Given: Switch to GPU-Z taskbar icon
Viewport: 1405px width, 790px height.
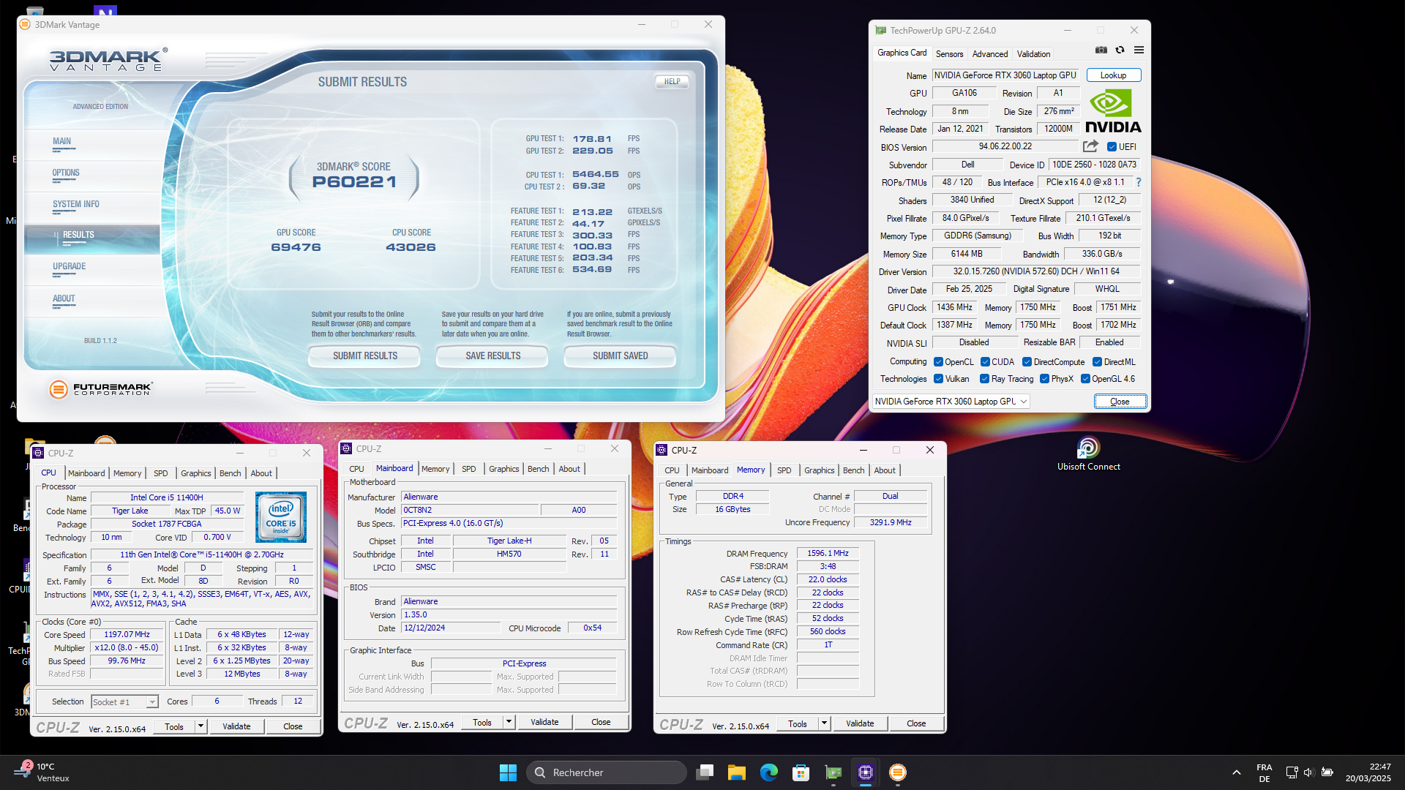Looking at the screenshot, I should click(833, 772).
